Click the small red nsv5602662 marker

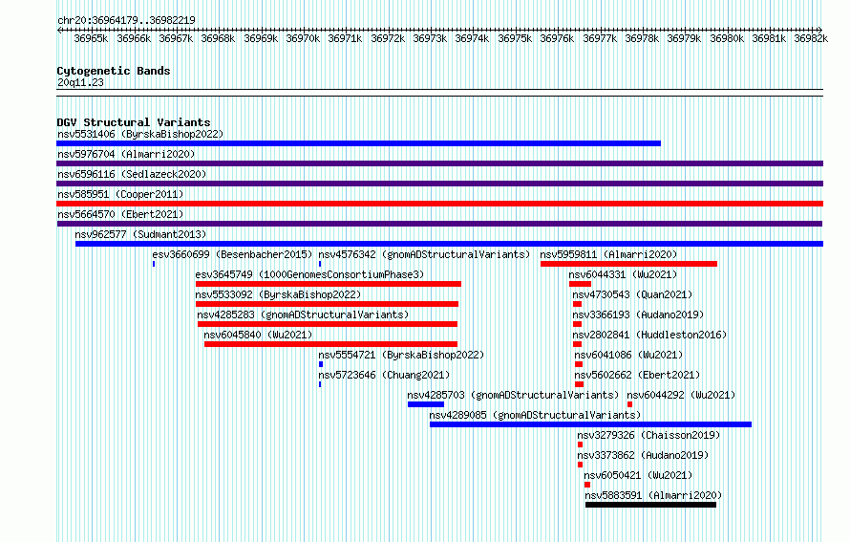[580, 384]
